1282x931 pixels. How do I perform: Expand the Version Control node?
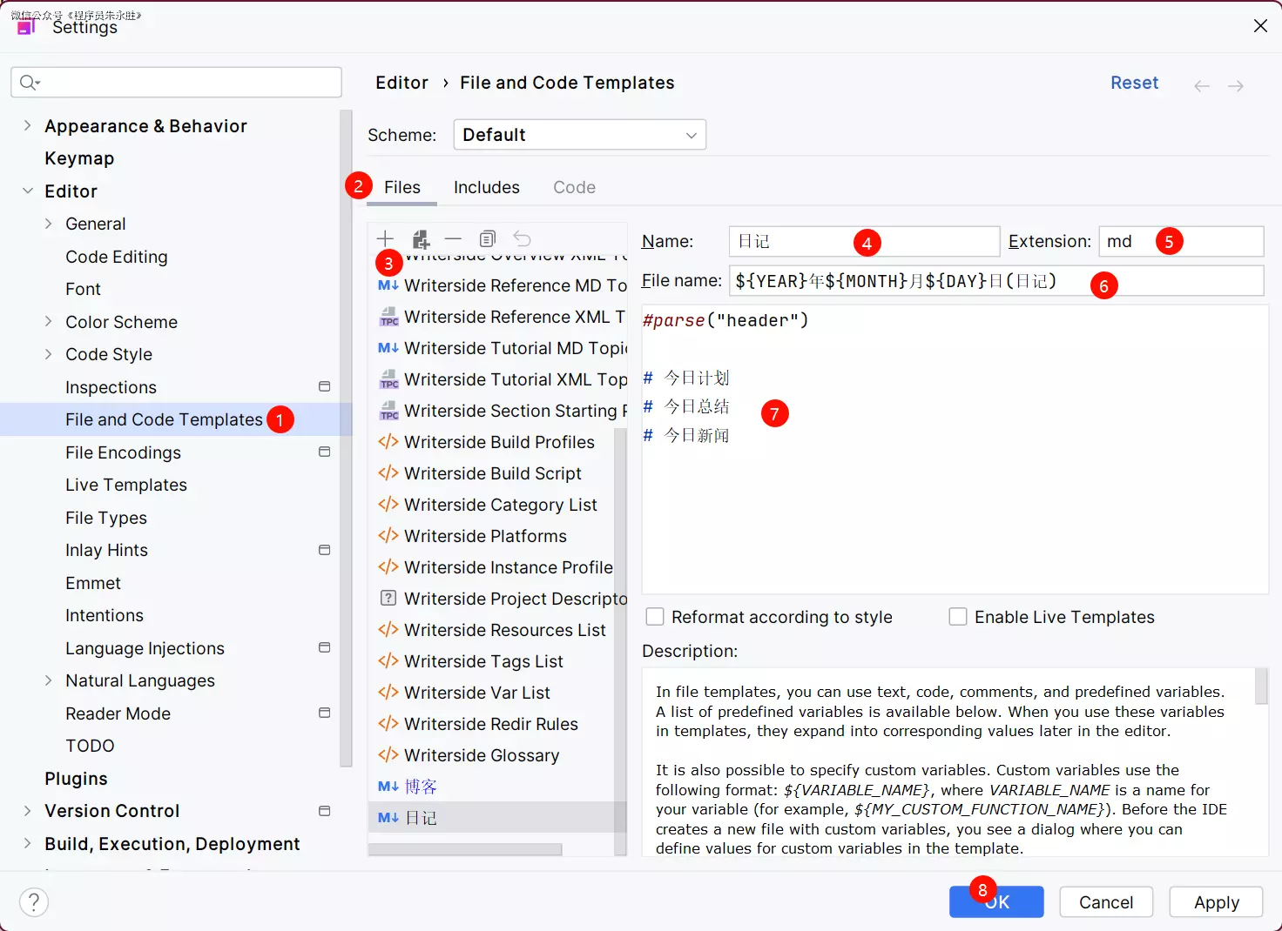pos(27,811)
